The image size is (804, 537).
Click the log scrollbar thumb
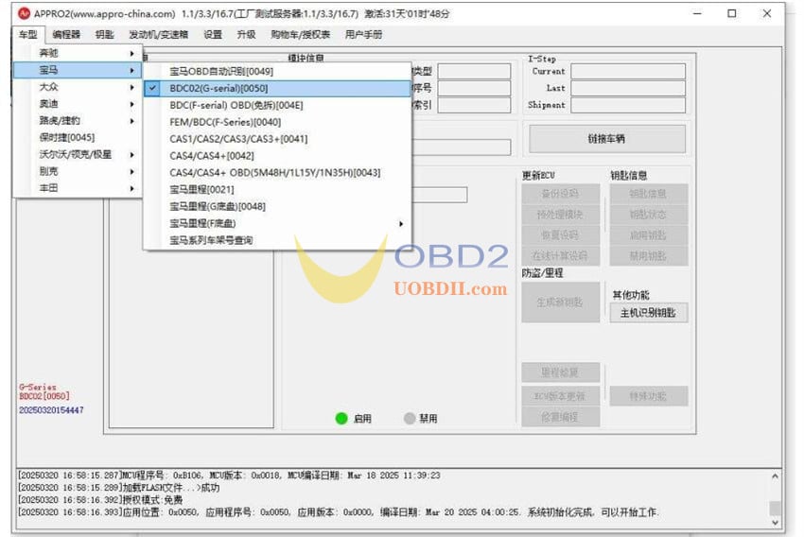(775, 508)
